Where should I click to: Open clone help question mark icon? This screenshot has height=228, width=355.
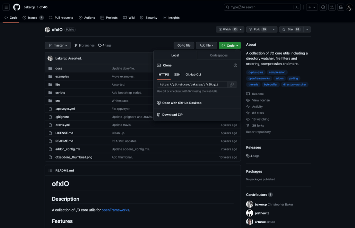pyautogui.click(x=235, y=65)
